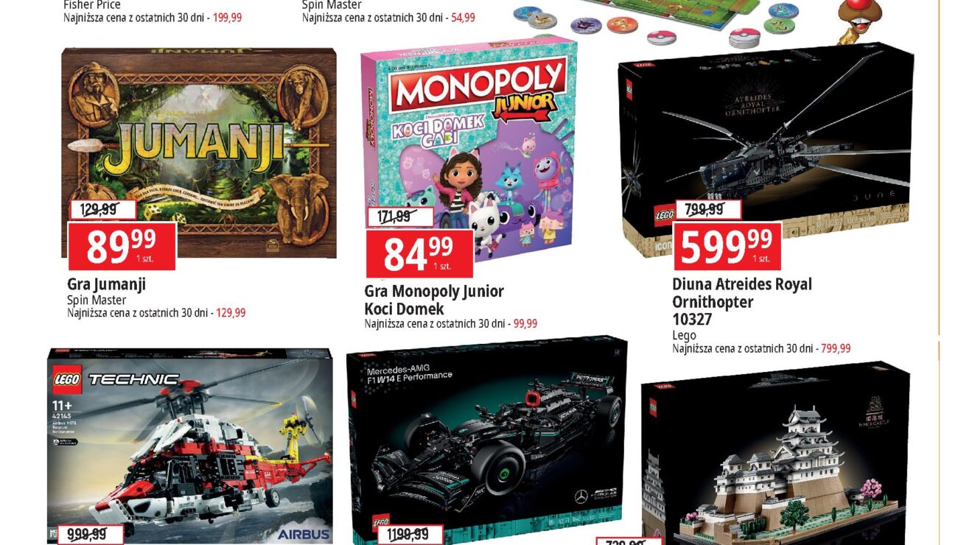Click the Lego logo on Technic box
958x545 pixels.
coord(66,380)
